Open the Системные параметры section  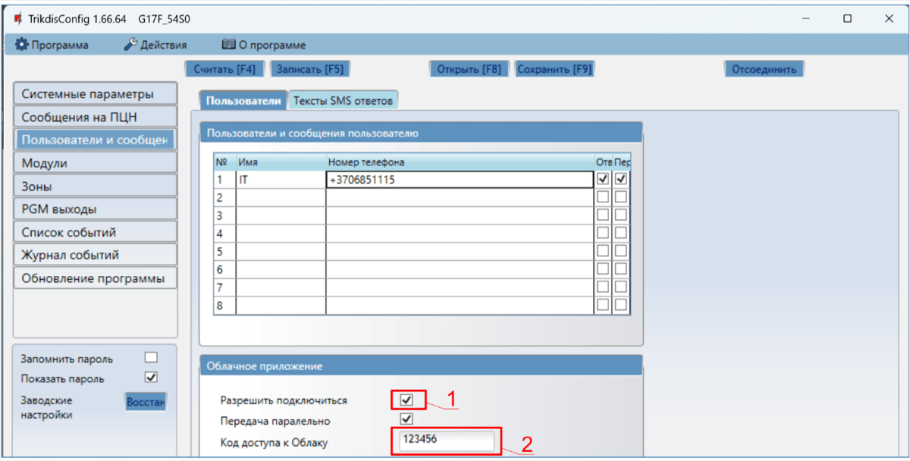coord(95,95)
